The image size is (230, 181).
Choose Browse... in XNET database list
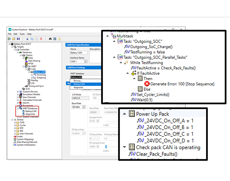(x=86, y=81)
